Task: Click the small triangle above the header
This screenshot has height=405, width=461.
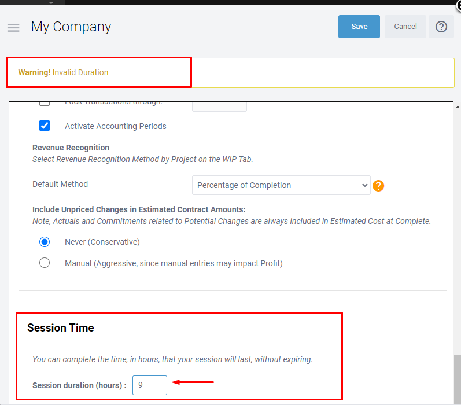Action: click(x=51, y=2)
